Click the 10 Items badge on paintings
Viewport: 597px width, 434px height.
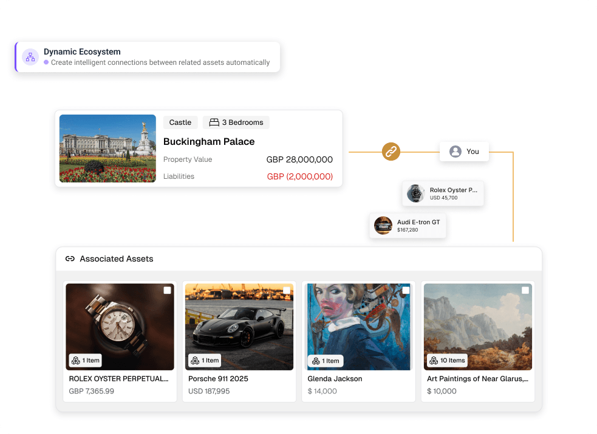coord(448,361)
